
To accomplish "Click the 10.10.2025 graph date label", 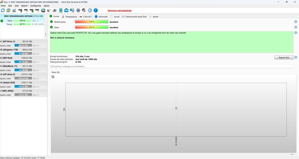I will tap(176, 141).
